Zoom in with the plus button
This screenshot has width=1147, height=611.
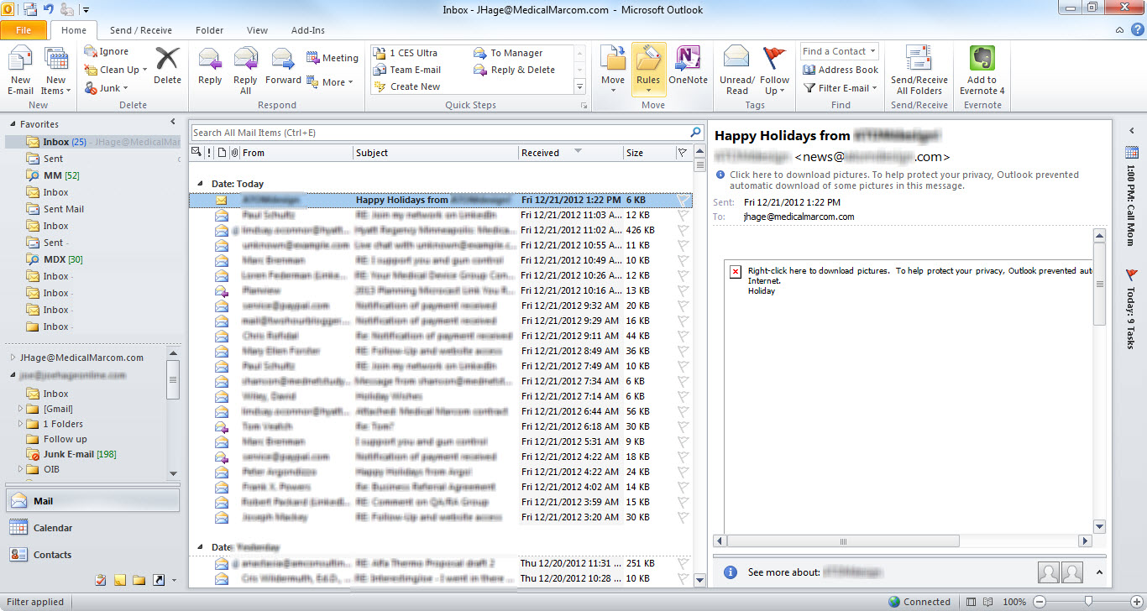click(1135, 602)
